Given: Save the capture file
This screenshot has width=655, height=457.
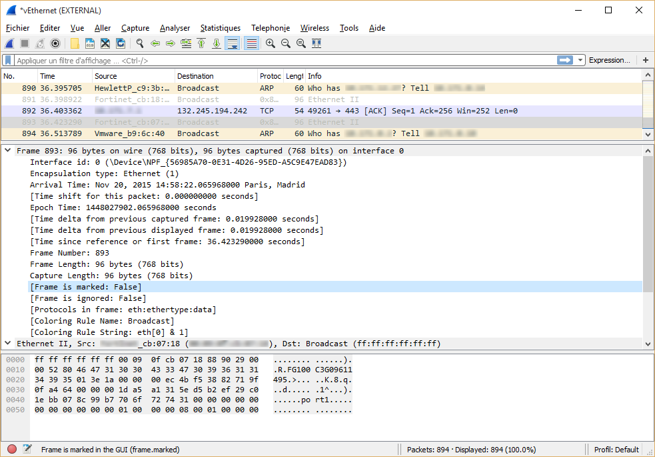Looking at the screenshot, I should point(90,43).
